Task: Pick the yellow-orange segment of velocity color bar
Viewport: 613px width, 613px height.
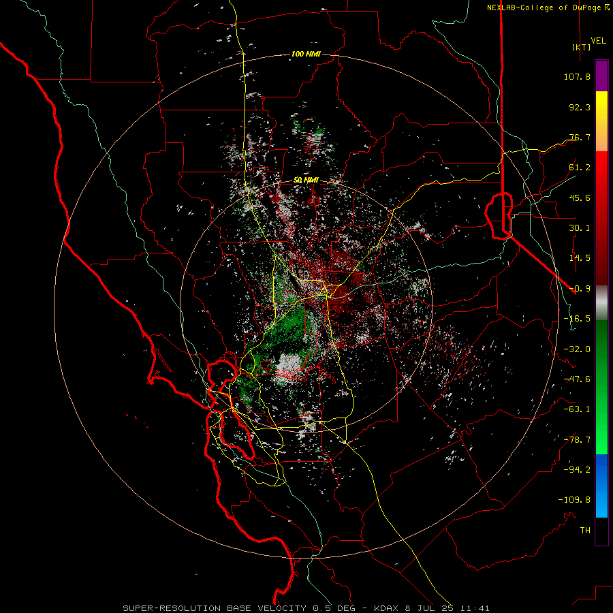Action: pos(601,121)
